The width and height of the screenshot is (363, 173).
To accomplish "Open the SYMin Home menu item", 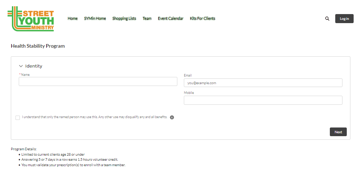I will (95, 18).
